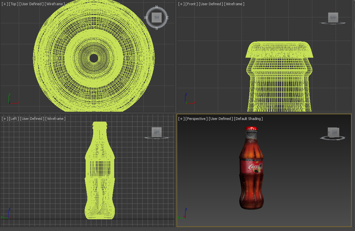The image size is (355, 231).
Task: Click the ViewCube ring under LEFT cube
Action: [x=157, y=138]
